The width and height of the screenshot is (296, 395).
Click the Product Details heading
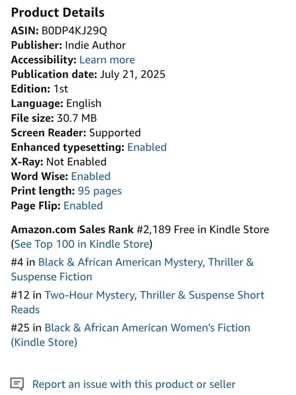point(58,13)
